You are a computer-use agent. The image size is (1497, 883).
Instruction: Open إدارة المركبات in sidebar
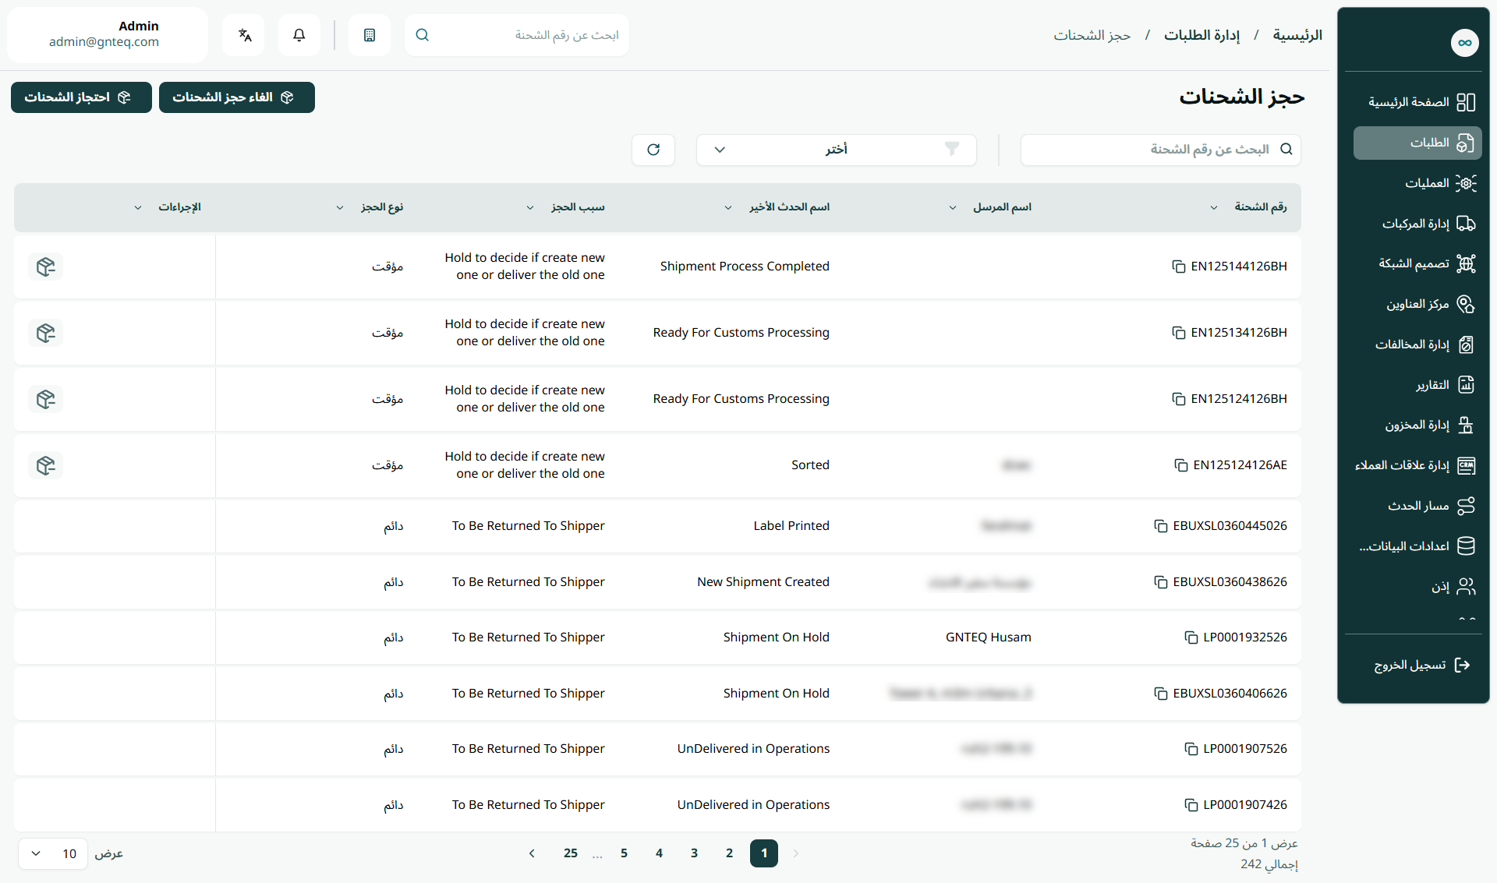pos(1417,224)
